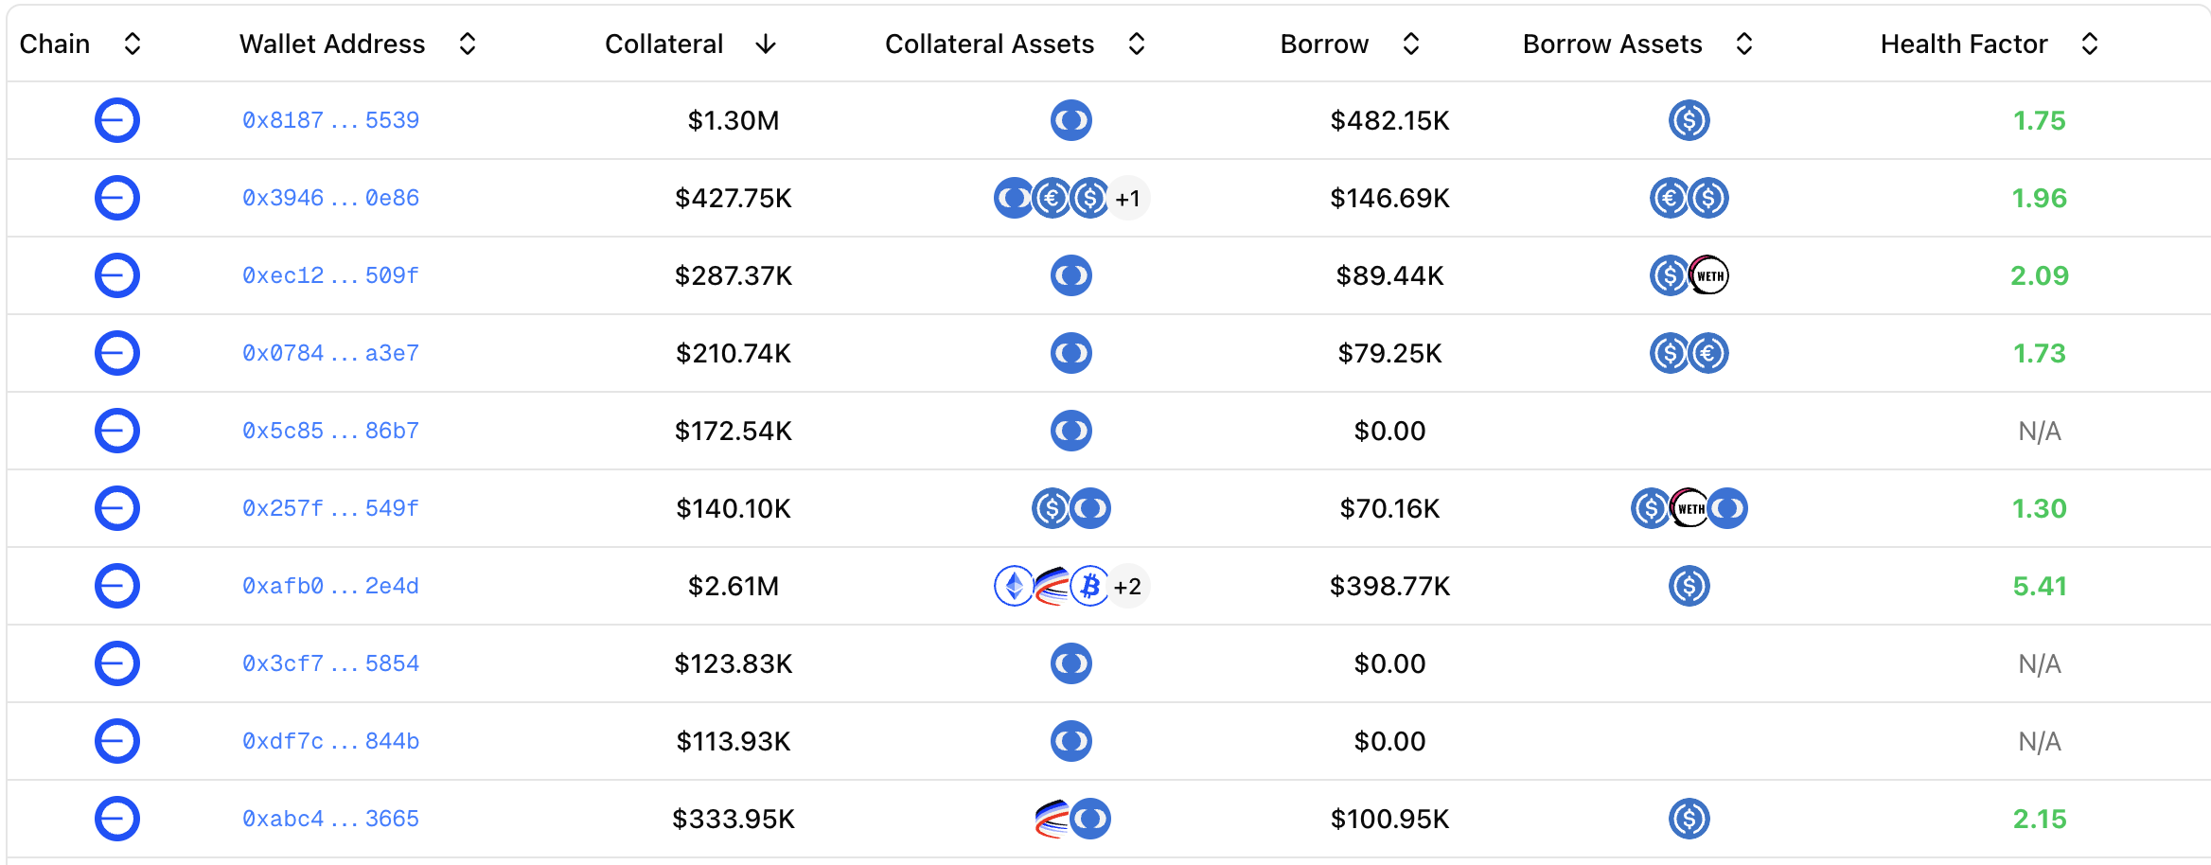Toggle sorting on the Chain column

pos(133,44)
